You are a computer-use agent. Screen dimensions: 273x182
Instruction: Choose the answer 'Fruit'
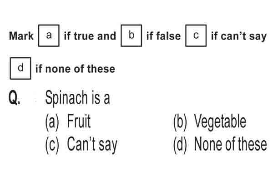pyautogui.click(x=79, y=121)
